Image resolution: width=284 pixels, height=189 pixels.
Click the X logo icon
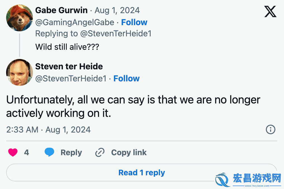(x=270, y=11)
